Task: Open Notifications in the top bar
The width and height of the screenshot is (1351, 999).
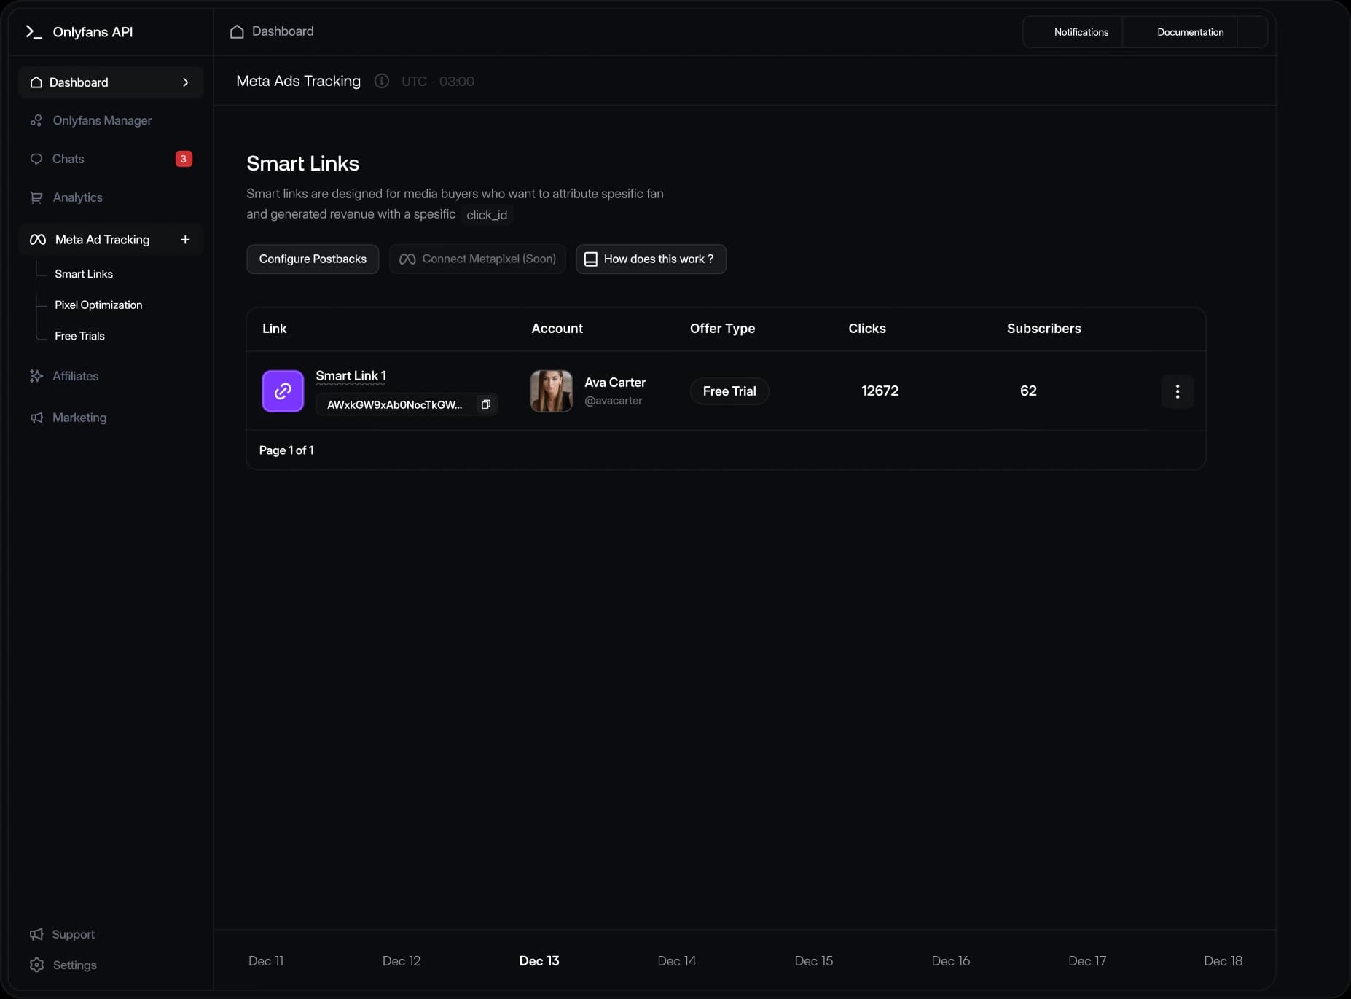Action: coord(1081,32)
